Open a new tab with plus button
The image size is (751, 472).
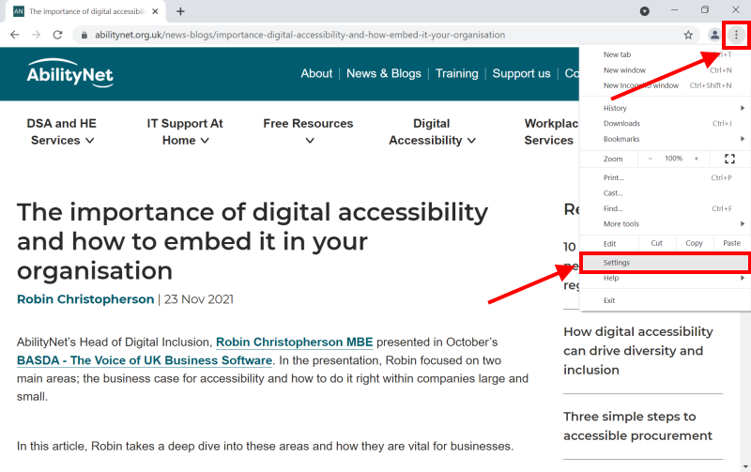[x=180, y=11]
